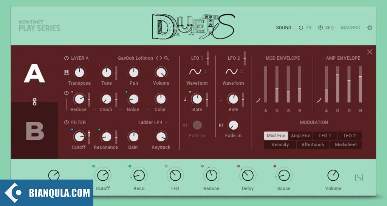
Task: Click the Sauce macro knob
Action: [284, 176]
